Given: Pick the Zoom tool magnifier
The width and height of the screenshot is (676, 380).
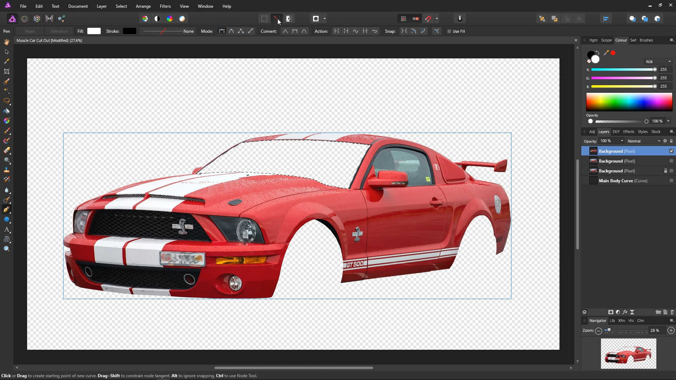Looking at the screenshot, I should (7, 249).
